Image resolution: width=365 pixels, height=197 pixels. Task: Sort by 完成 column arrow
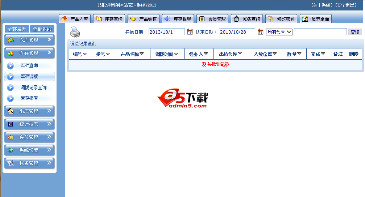[323, 54]
